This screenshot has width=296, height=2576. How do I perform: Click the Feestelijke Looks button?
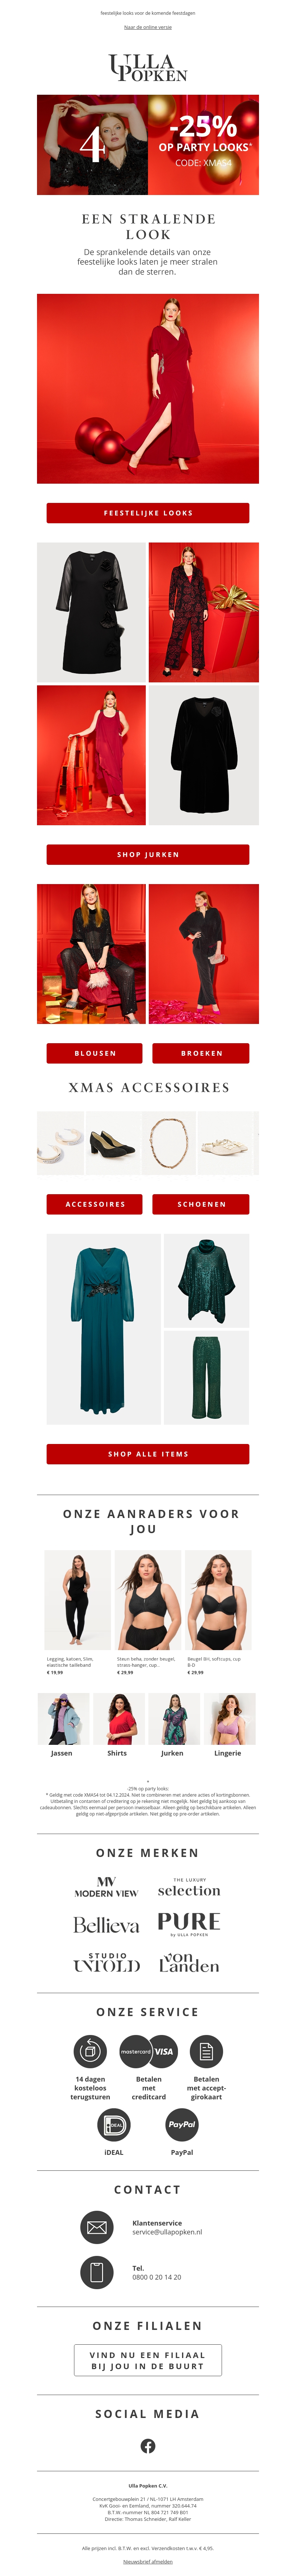[x=148, y=513]
